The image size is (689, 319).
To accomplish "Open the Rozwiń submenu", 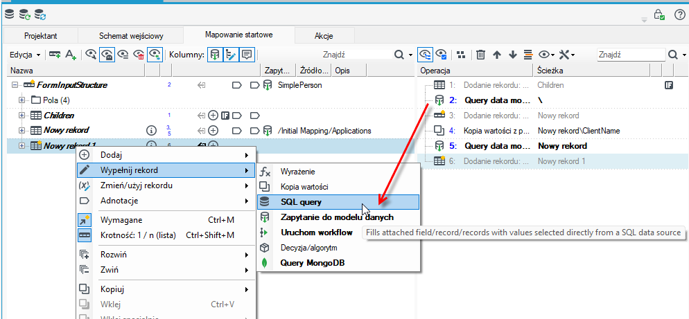I will [166, 255].
